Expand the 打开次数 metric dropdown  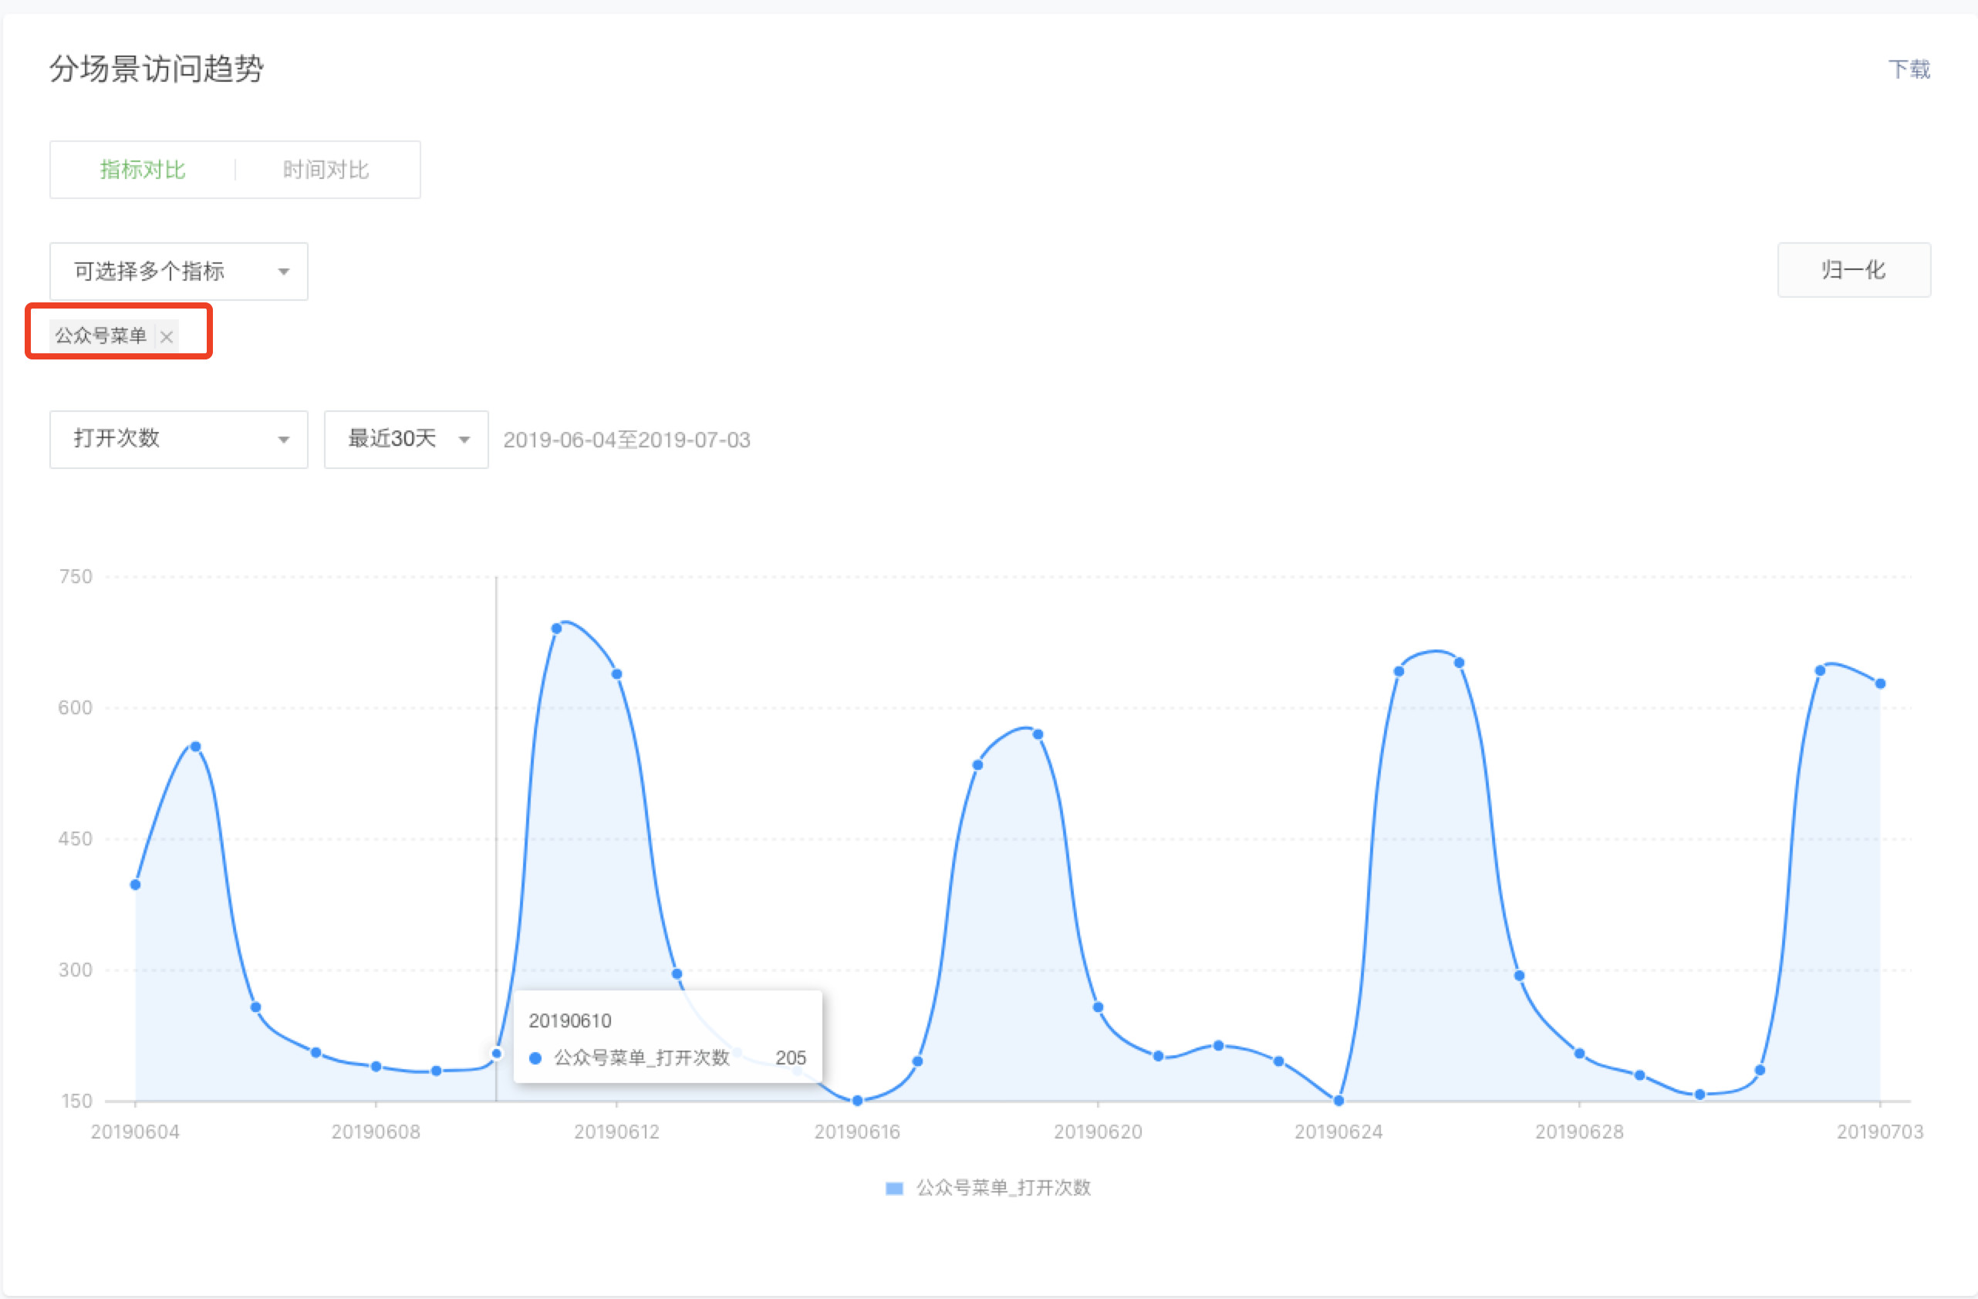click(178, 439)
